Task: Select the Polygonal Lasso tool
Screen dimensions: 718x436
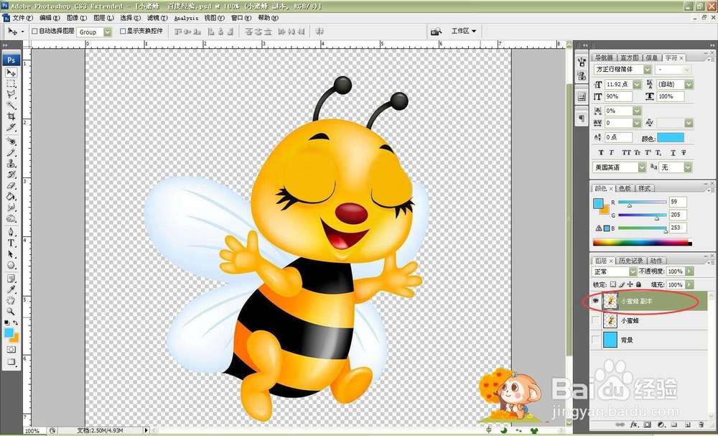Action: pos(11,95)
